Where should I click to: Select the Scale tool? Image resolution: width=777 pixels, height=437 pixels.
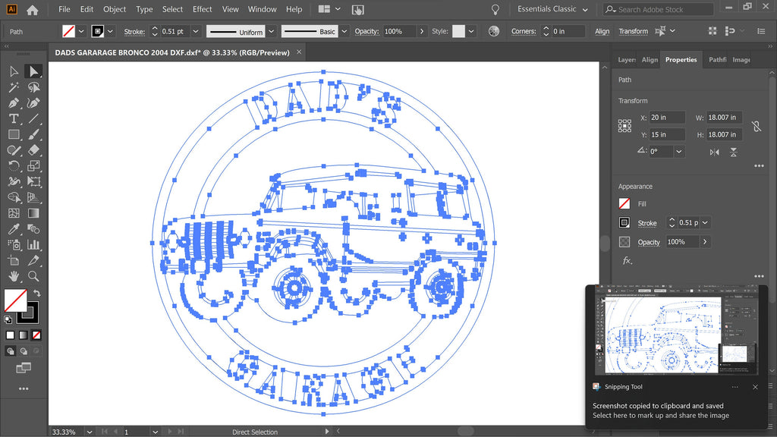[x=33, y=166]
